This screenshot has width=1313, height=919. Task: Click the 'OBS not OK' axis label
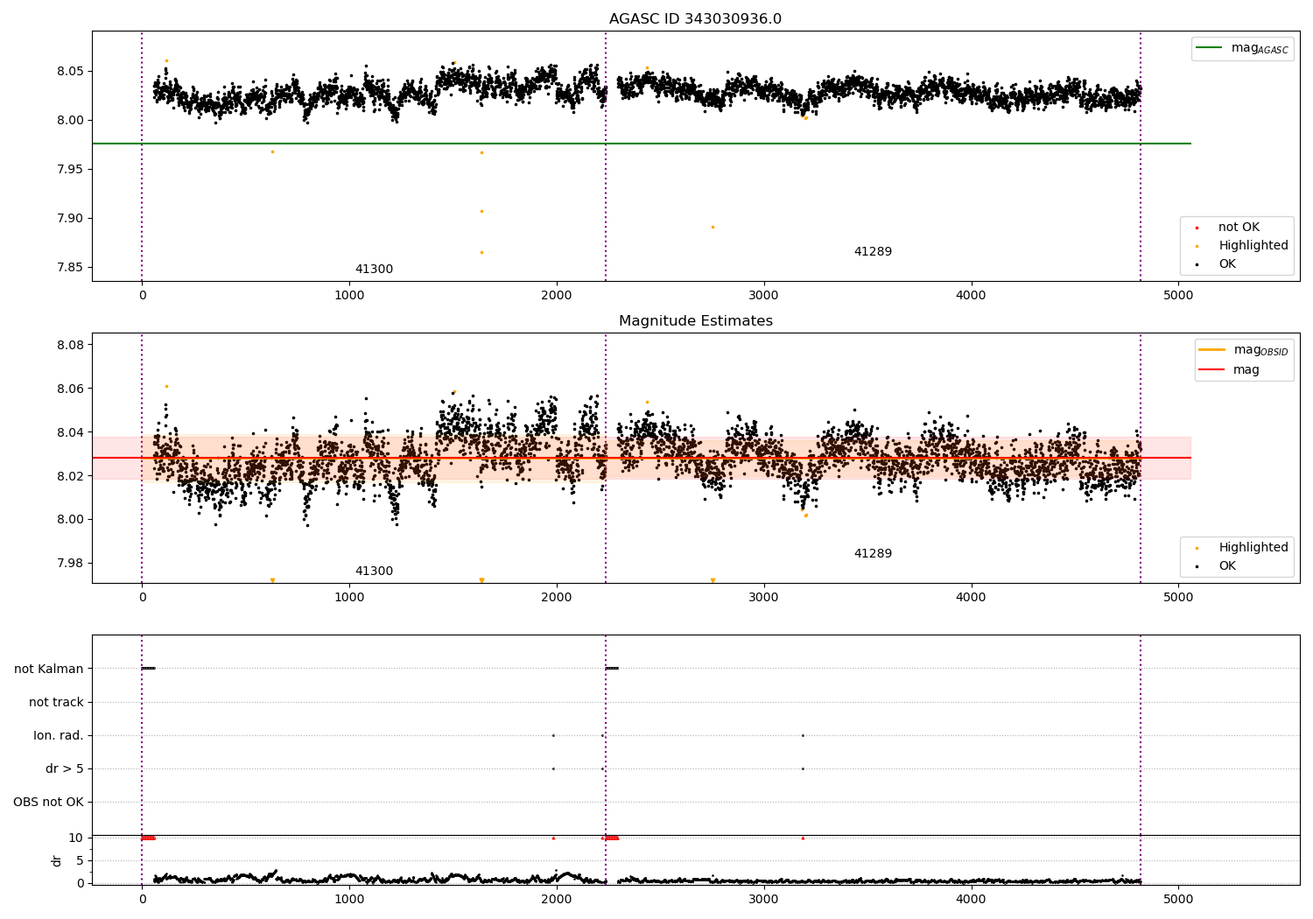tap(48, 802)
